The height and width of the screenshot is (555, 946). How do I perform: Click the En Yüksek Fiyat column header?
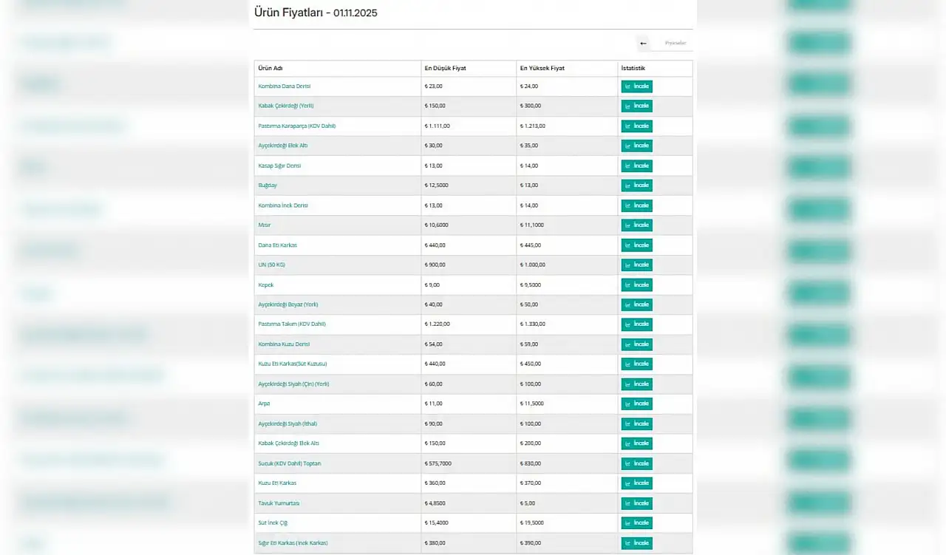click(542, 69)
